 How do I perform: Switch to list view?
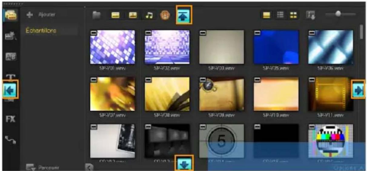pos(281,15)
